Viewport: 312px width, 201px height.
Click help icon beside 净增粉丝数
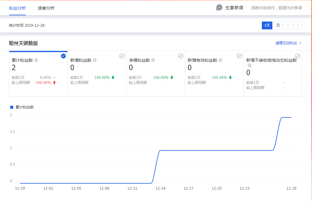[153, 60]
